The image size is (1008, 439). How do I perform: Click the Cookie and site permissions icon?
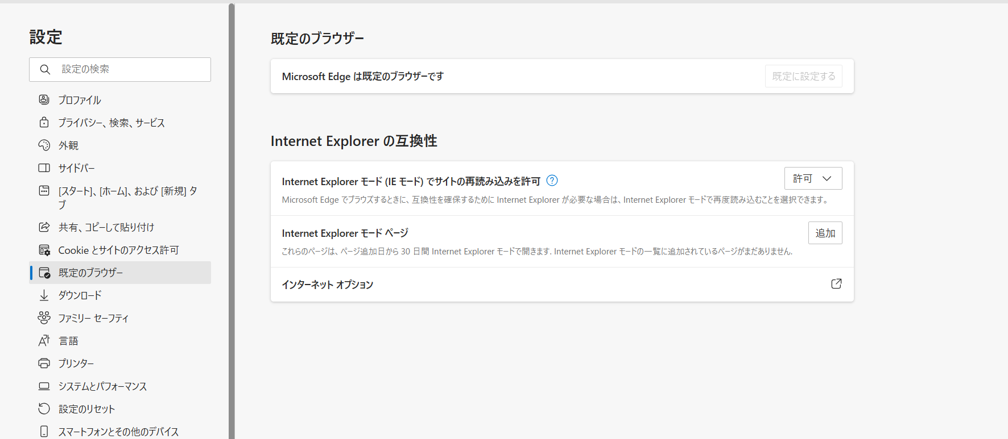[x=44, y=250]
